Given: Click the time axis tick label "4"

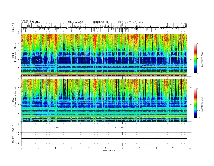Looking at the screenshot, I should [x=89, y=148].
